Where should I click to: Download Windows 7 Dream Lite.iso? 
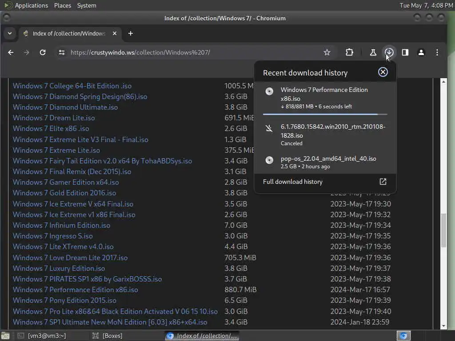click(x=54, y=118)
